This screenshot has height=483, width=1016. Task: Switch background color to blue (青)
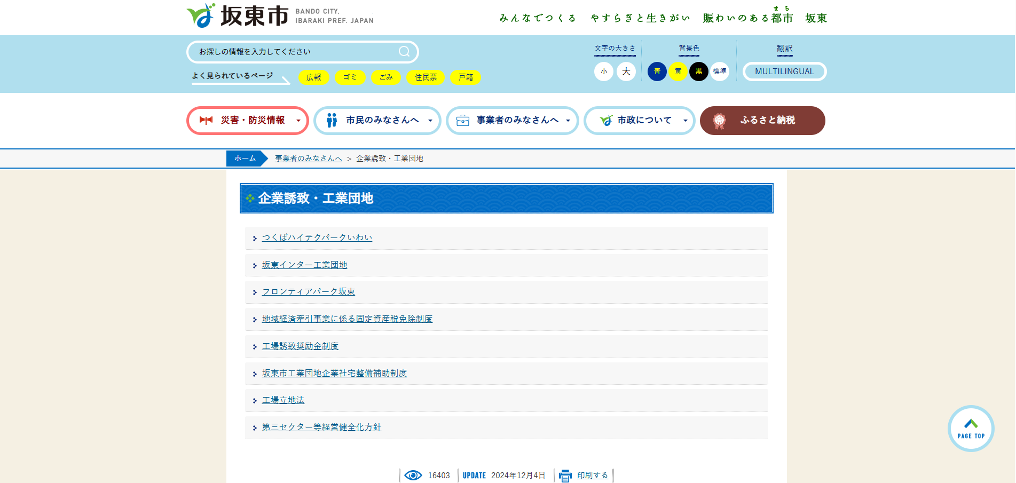tap(657, 72)
